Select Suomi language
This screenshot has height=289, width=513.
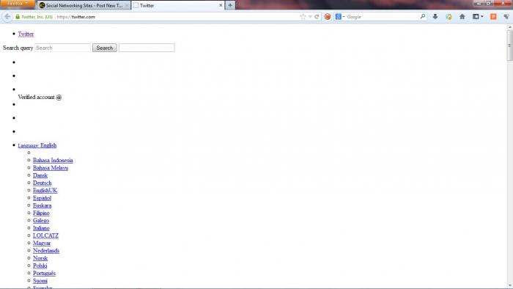[x=40, y=281]
